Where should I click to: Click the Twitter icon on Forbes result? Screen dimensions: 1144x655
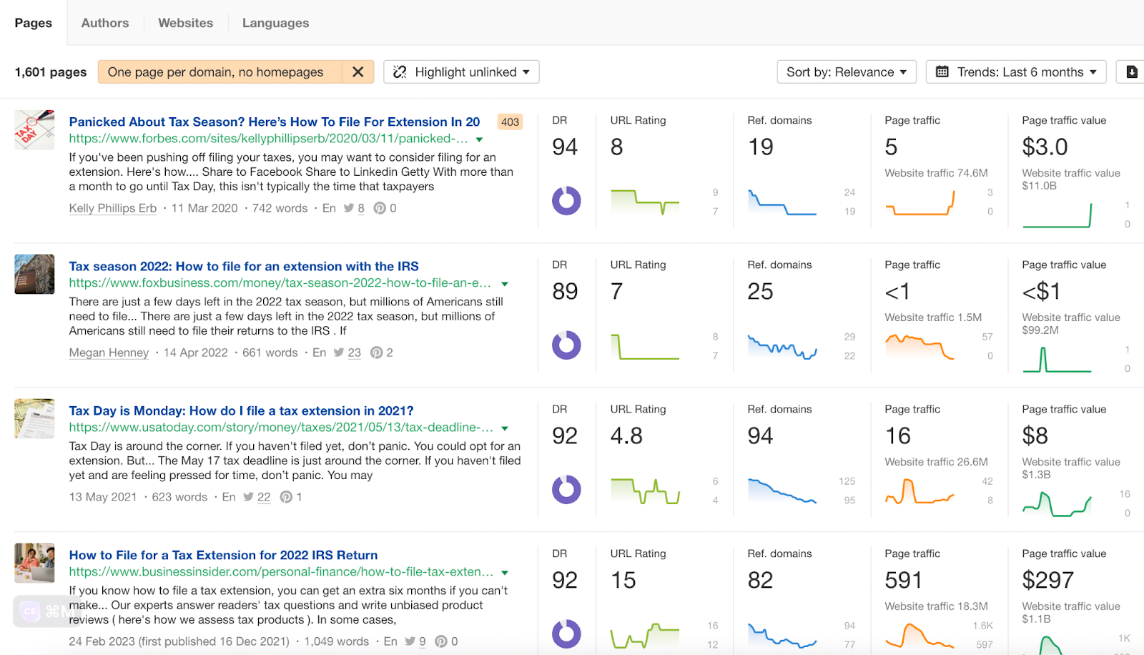tap(349, 208)
